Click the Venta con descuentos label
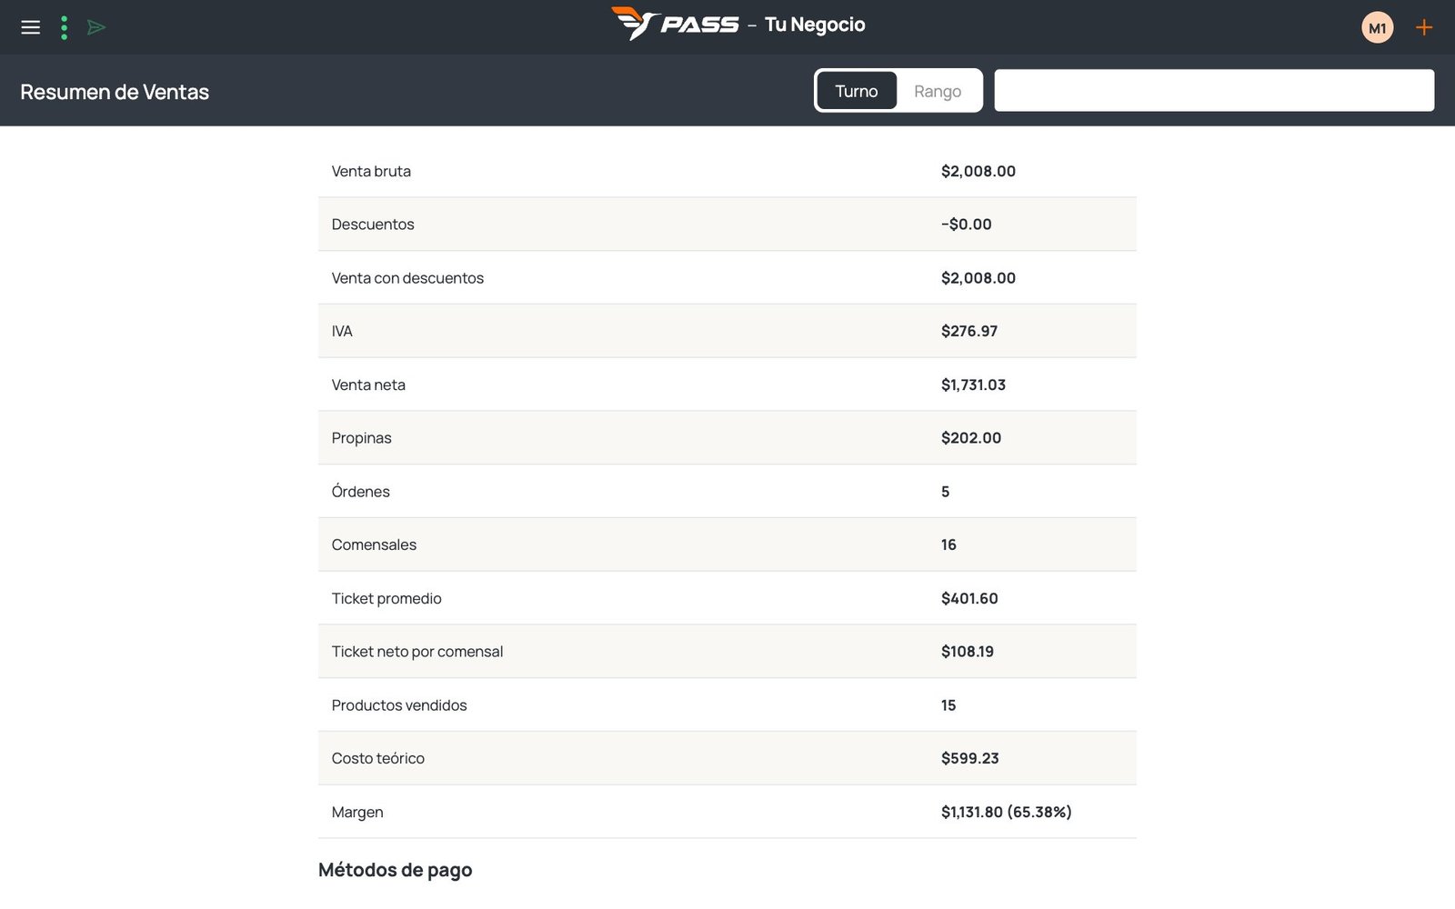This screenshot has height=909, width=1455. coord(407,278)
